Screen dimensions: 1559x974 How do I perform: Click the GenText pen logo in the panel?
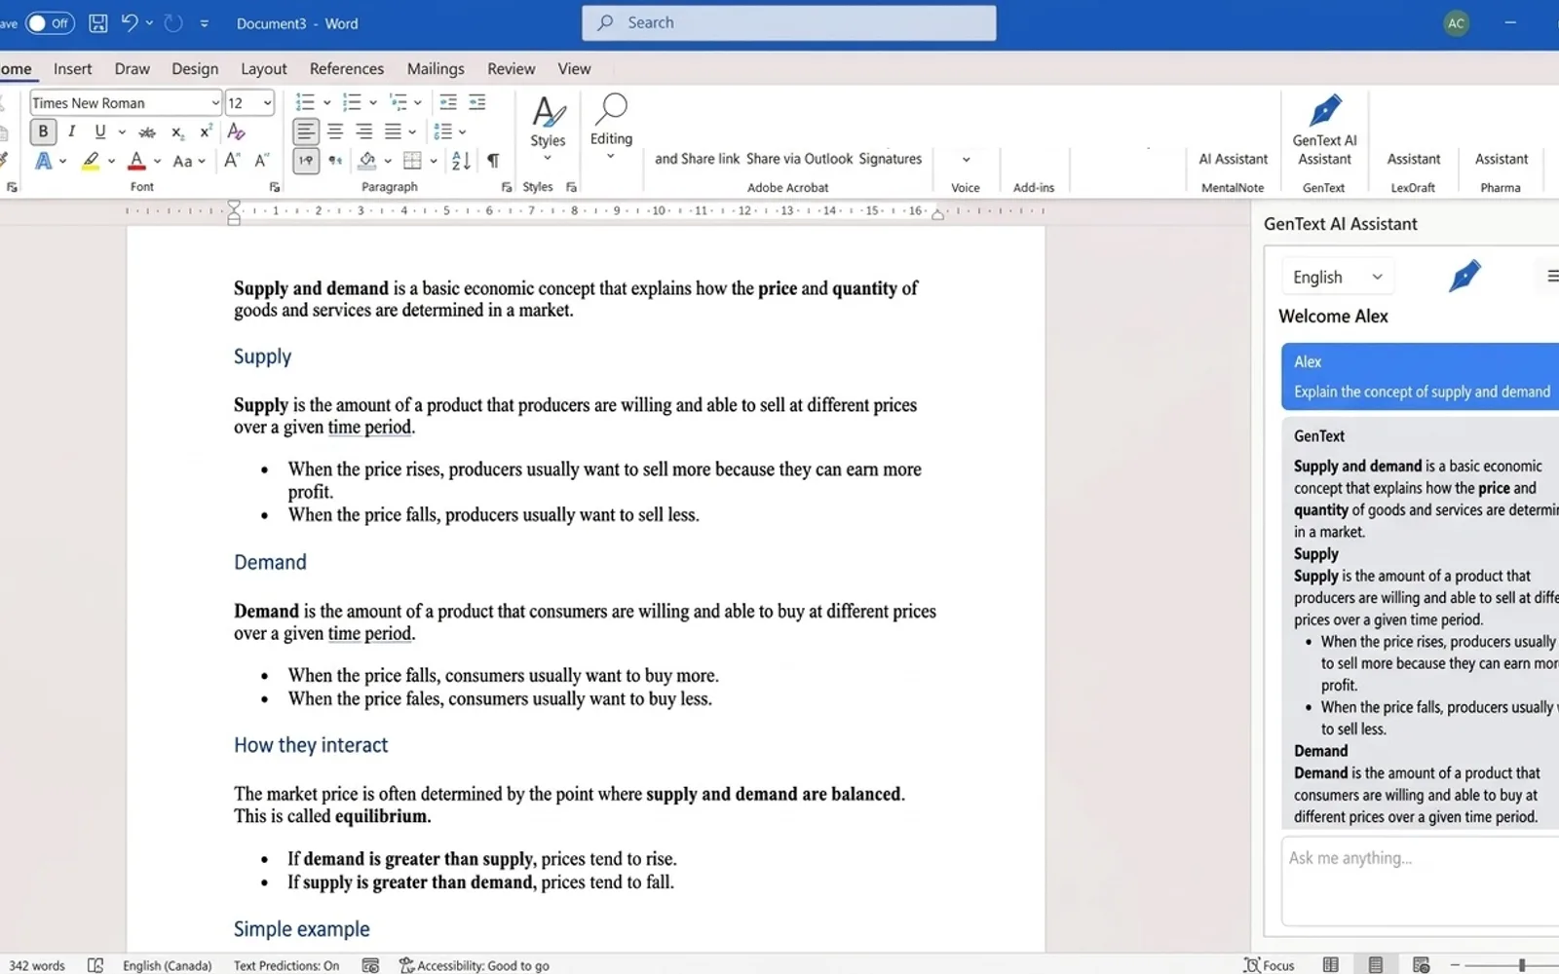1464,277
